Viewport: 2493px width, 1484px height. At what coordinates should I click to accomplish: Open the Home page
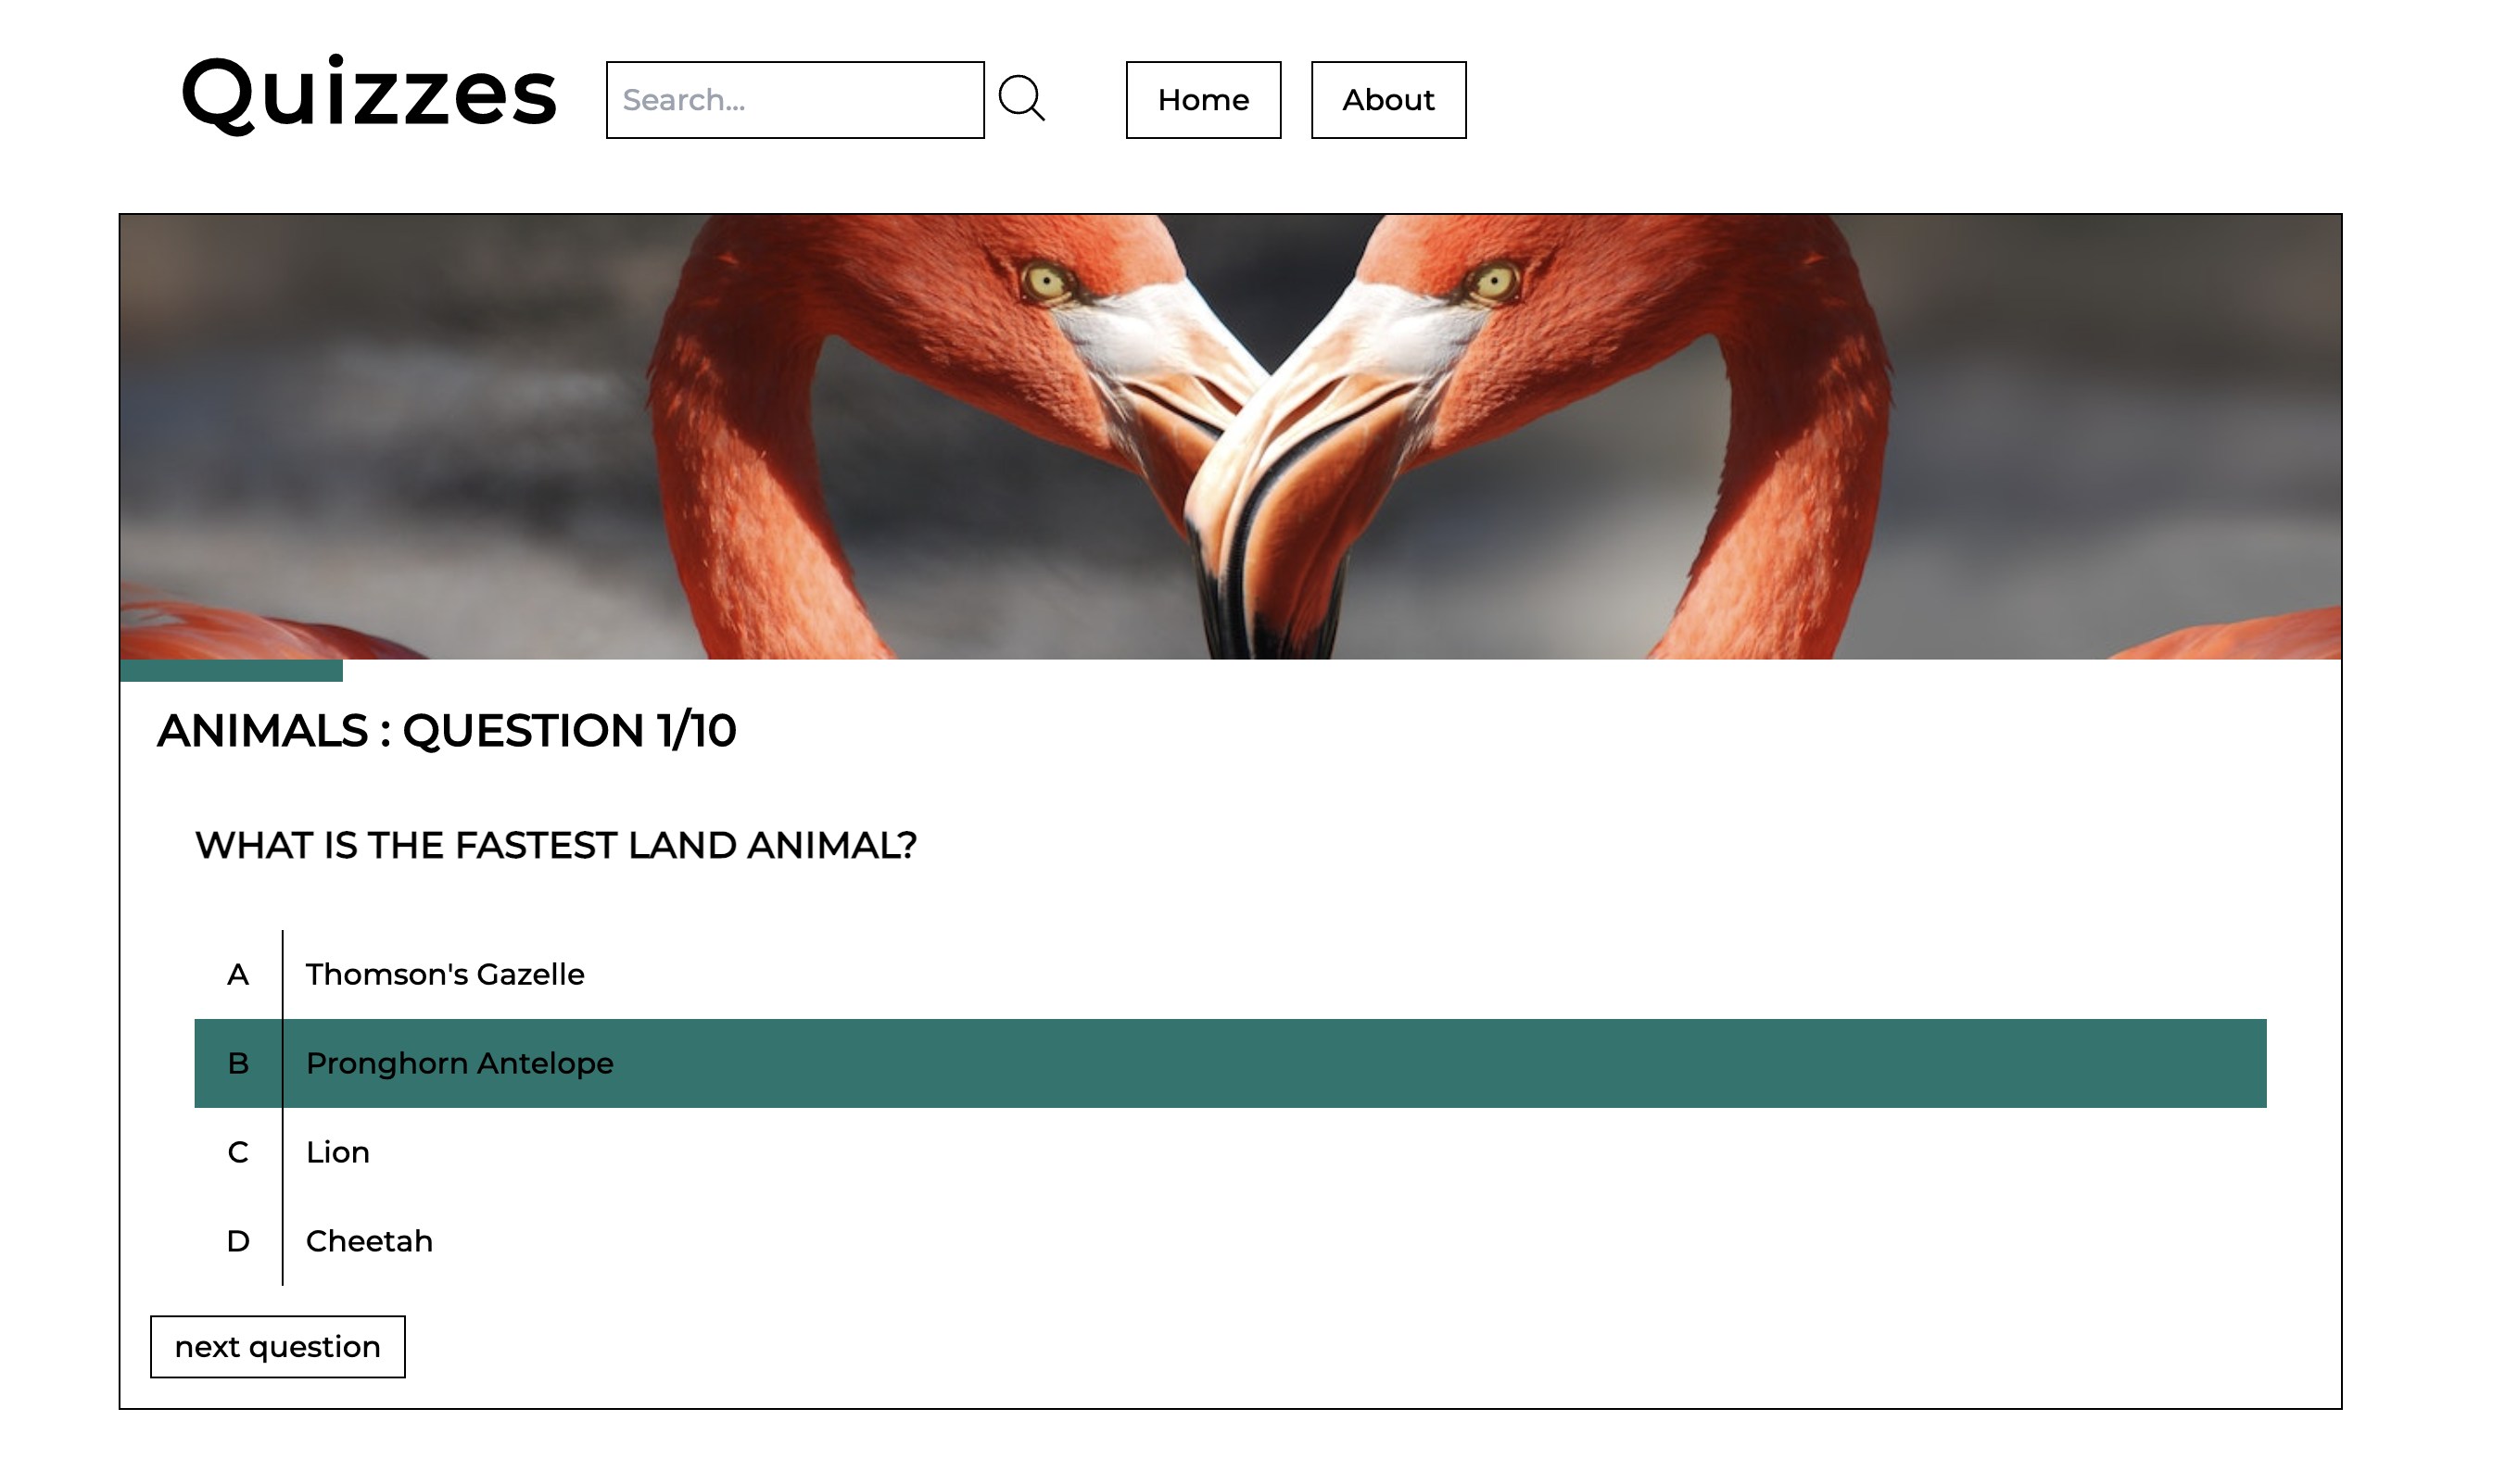coord(1203,100)
